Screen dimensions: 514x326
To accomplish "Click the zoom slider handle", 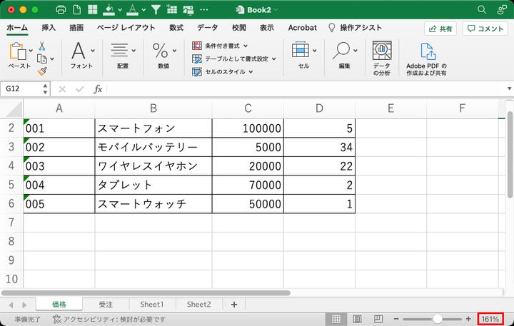I will (437, 319).
